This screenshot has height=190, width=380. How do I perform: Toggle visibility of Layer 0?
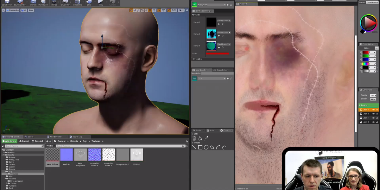coord(373,122)
